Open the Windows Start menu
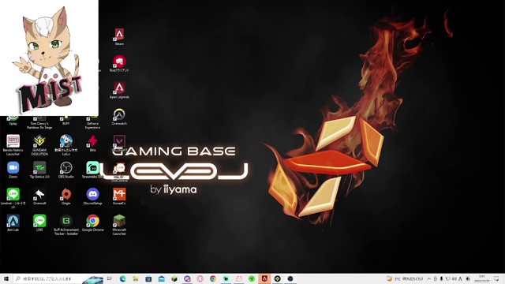Screen dimensions: 505x284 pos(6,278)
